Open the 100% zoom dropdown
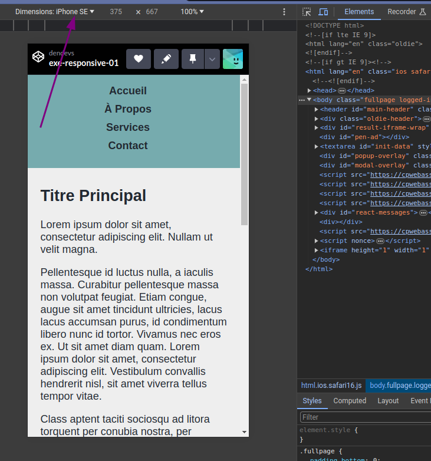 coord(192,12)
